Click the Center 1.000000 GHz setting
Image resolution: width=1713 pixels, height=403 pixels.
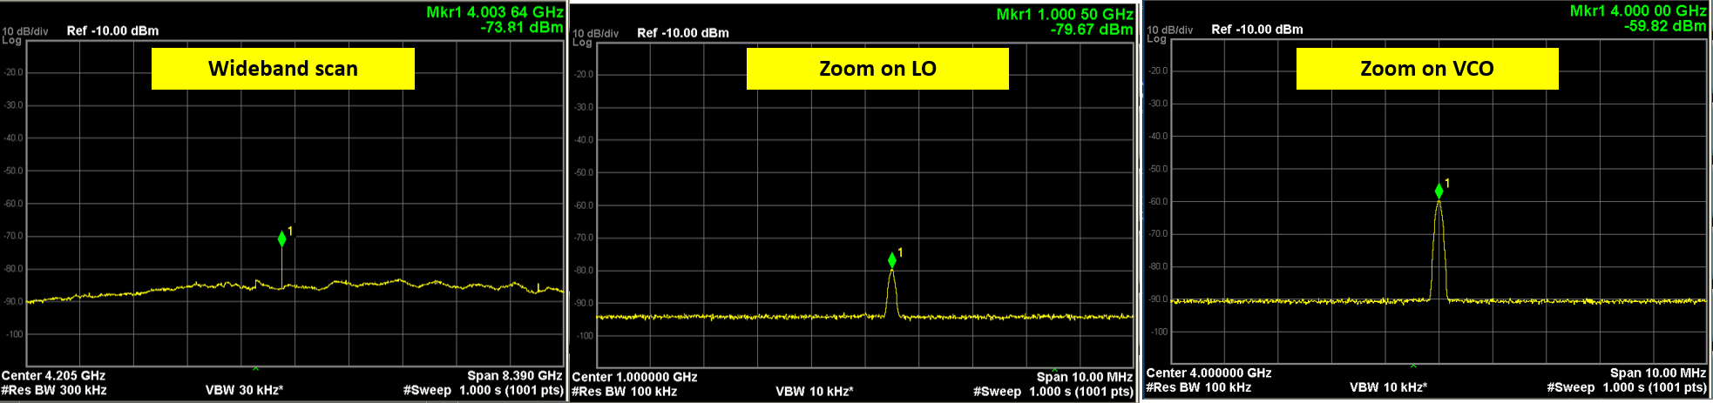click(x=634, y=377)
